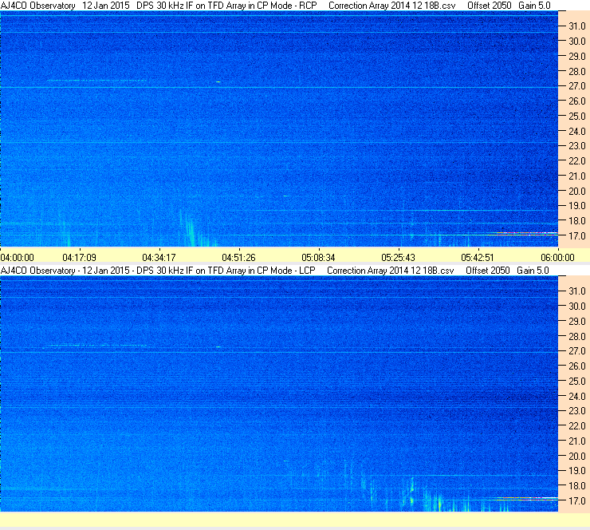
Task: Click 27.0 frequency label in RCP panel
Action: coord(576,86)
